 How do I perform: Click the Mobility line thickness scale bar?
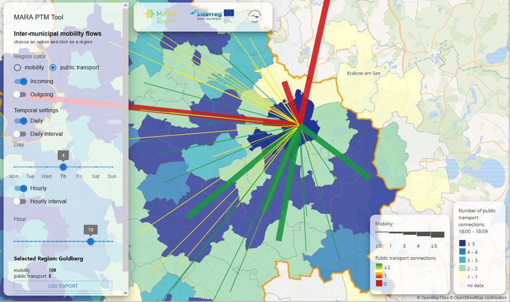[x=410, y=234]
